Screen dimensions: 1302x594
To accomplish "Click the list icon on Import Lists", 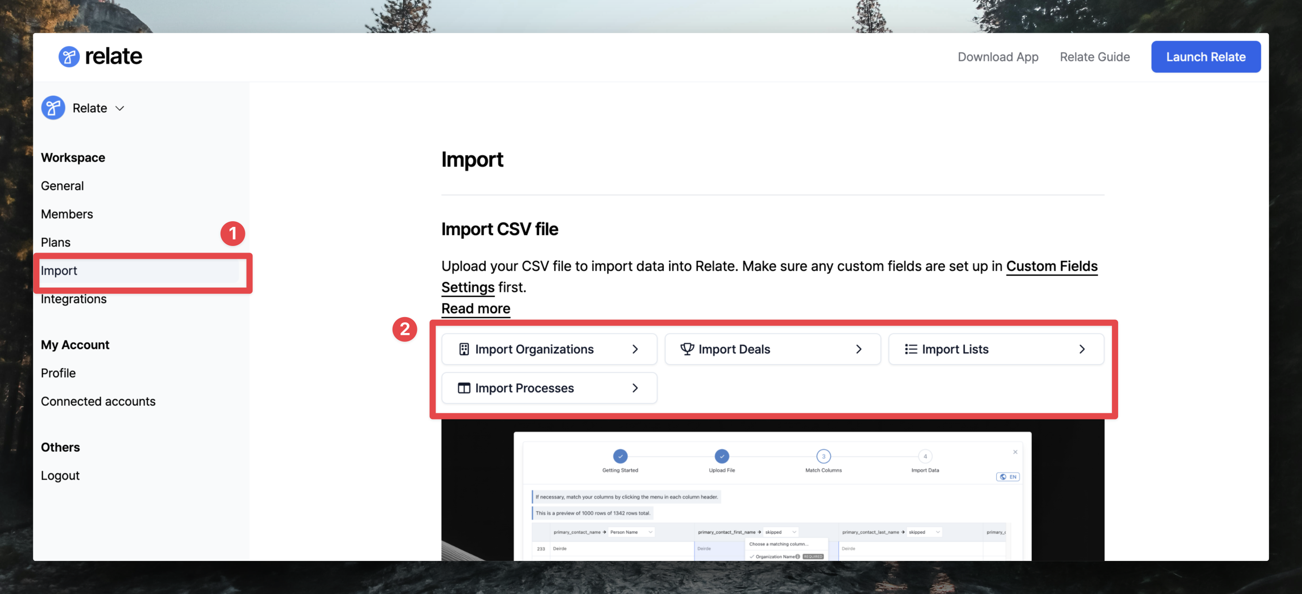I will point(910,349).
